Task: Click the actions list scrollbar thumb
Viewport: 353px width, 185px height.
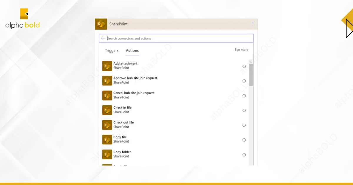Action: point(251,75)
